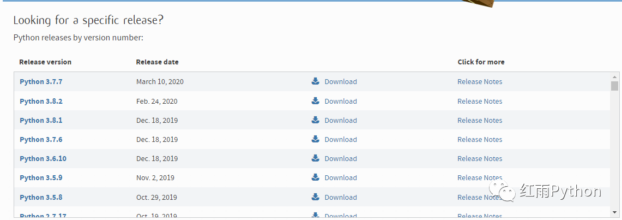The height and width of the screenshot is (220, 622).
Task: Click the download icon for Python 3.5.8
Action: (x=316, y=197)
